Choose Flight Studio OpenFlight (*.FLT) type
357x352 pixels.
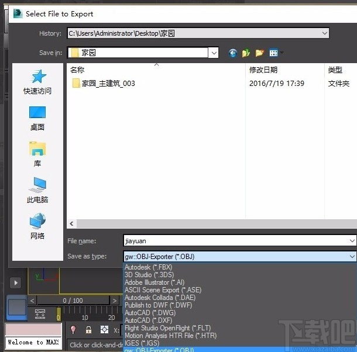(240, 328)
